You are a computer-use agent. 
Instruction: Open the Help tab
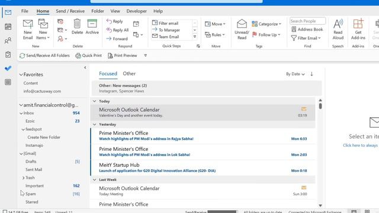(x=158, y=11)
